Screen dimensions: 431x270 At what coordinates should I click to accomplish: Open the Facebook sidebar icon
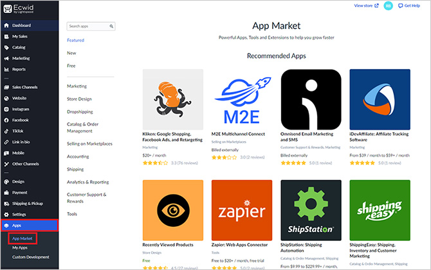coord(6,120)
